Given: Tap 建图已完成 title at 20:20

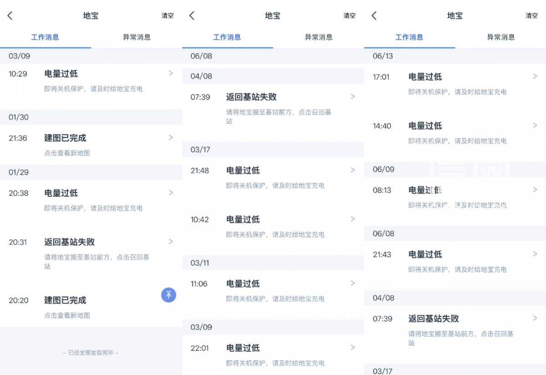Looking at the screenshot, I should [65, 300].
